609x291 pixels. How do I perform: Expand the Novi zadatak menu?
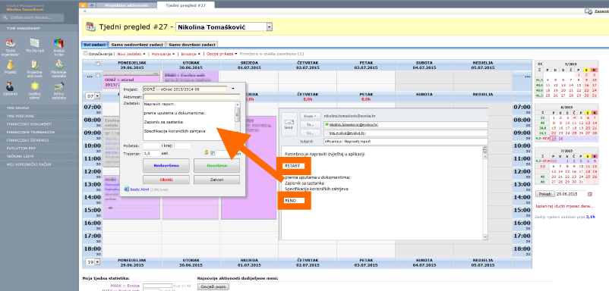pyautogui.click(x=131, y=54)
